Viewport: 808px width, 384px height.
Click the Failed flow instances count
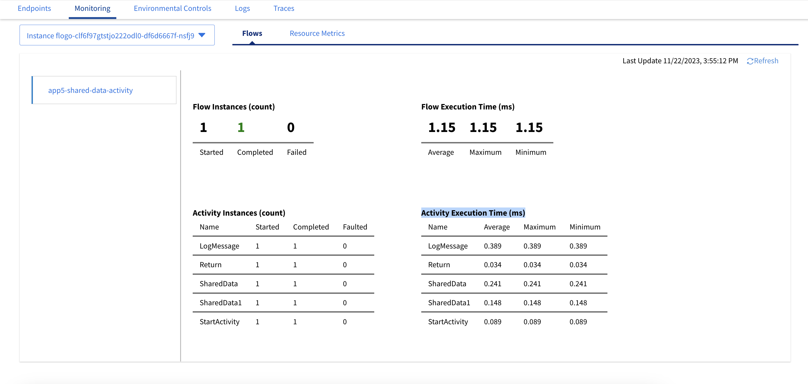click(291, 127)
